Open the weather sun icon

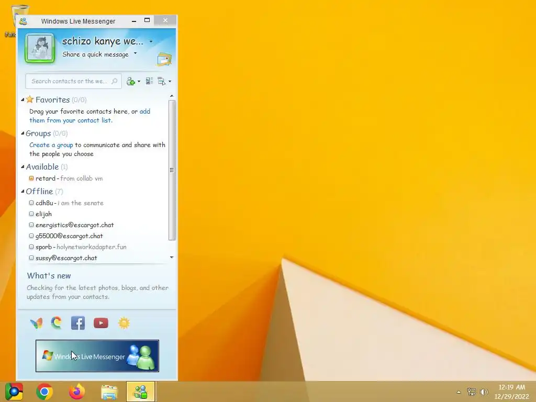coord(124,323)
